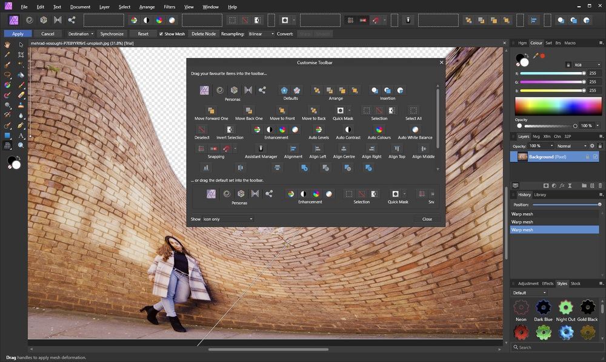Select the Move tool arrow
The image size is (606, 362).
click(x=21, y=45)
